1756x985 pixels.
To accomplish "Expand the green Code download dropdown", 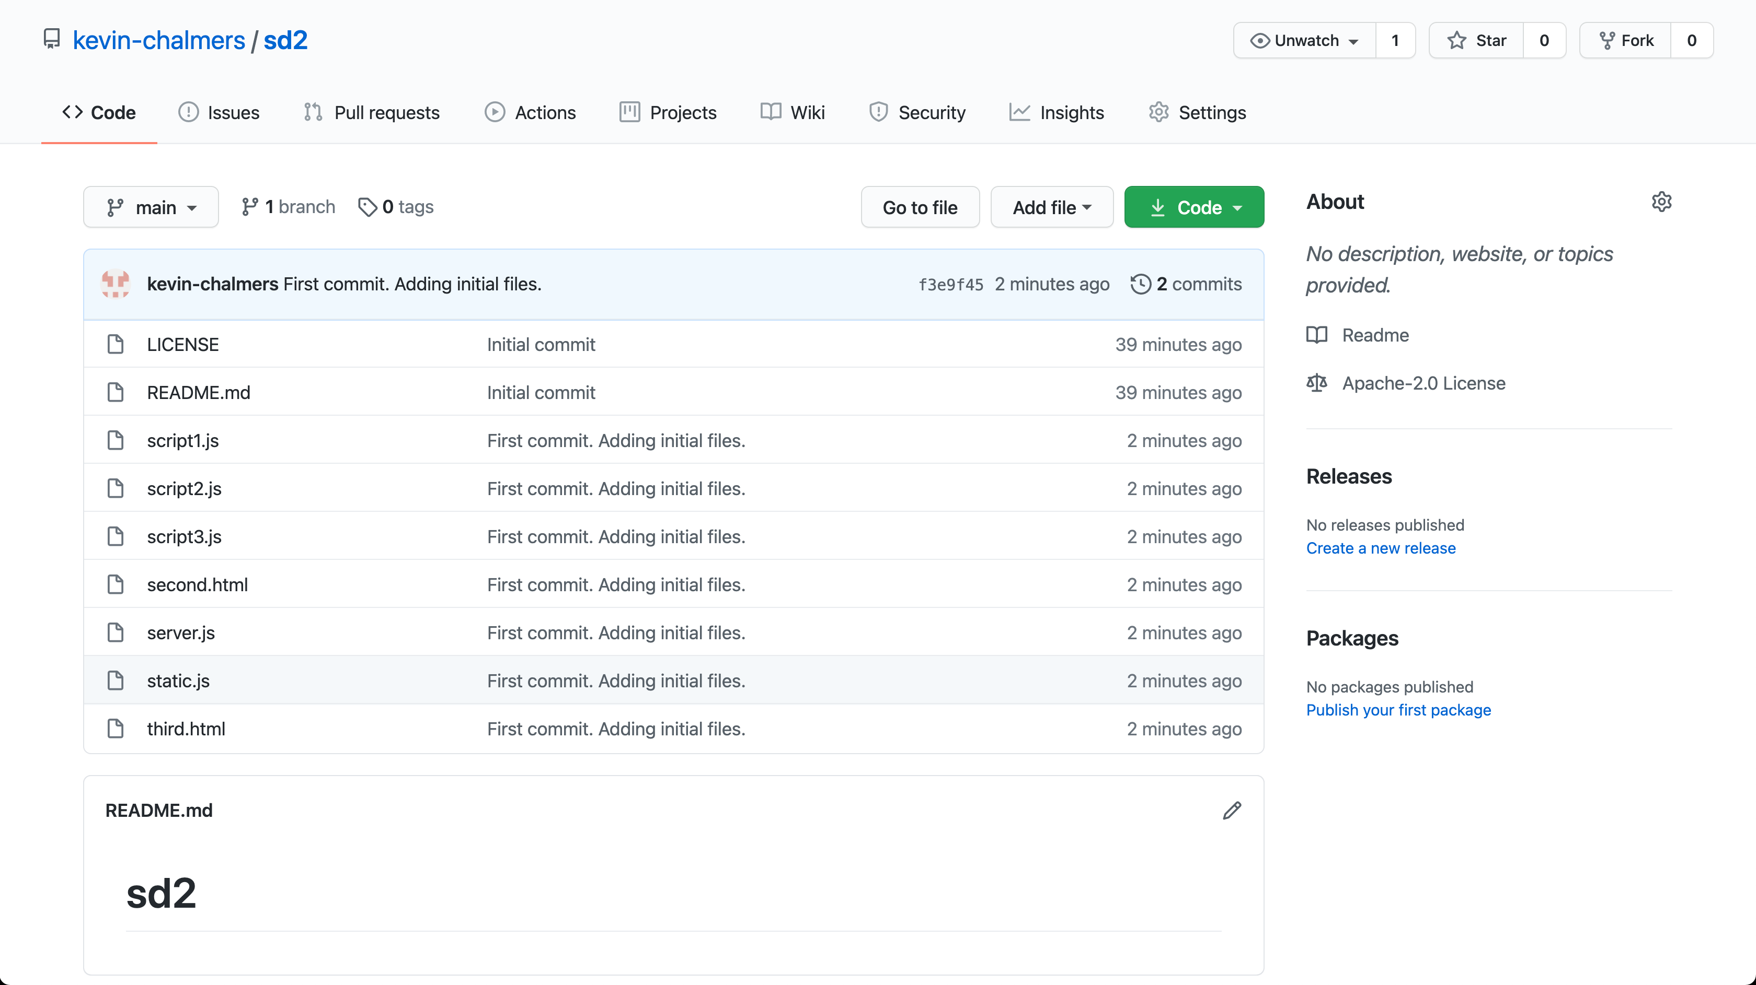I will 1193,207.
